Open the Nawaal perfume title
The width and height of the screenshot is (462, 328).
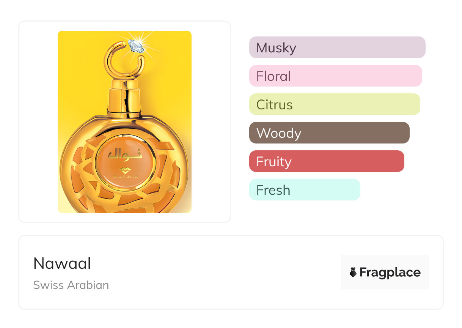[x=62, y=263]
